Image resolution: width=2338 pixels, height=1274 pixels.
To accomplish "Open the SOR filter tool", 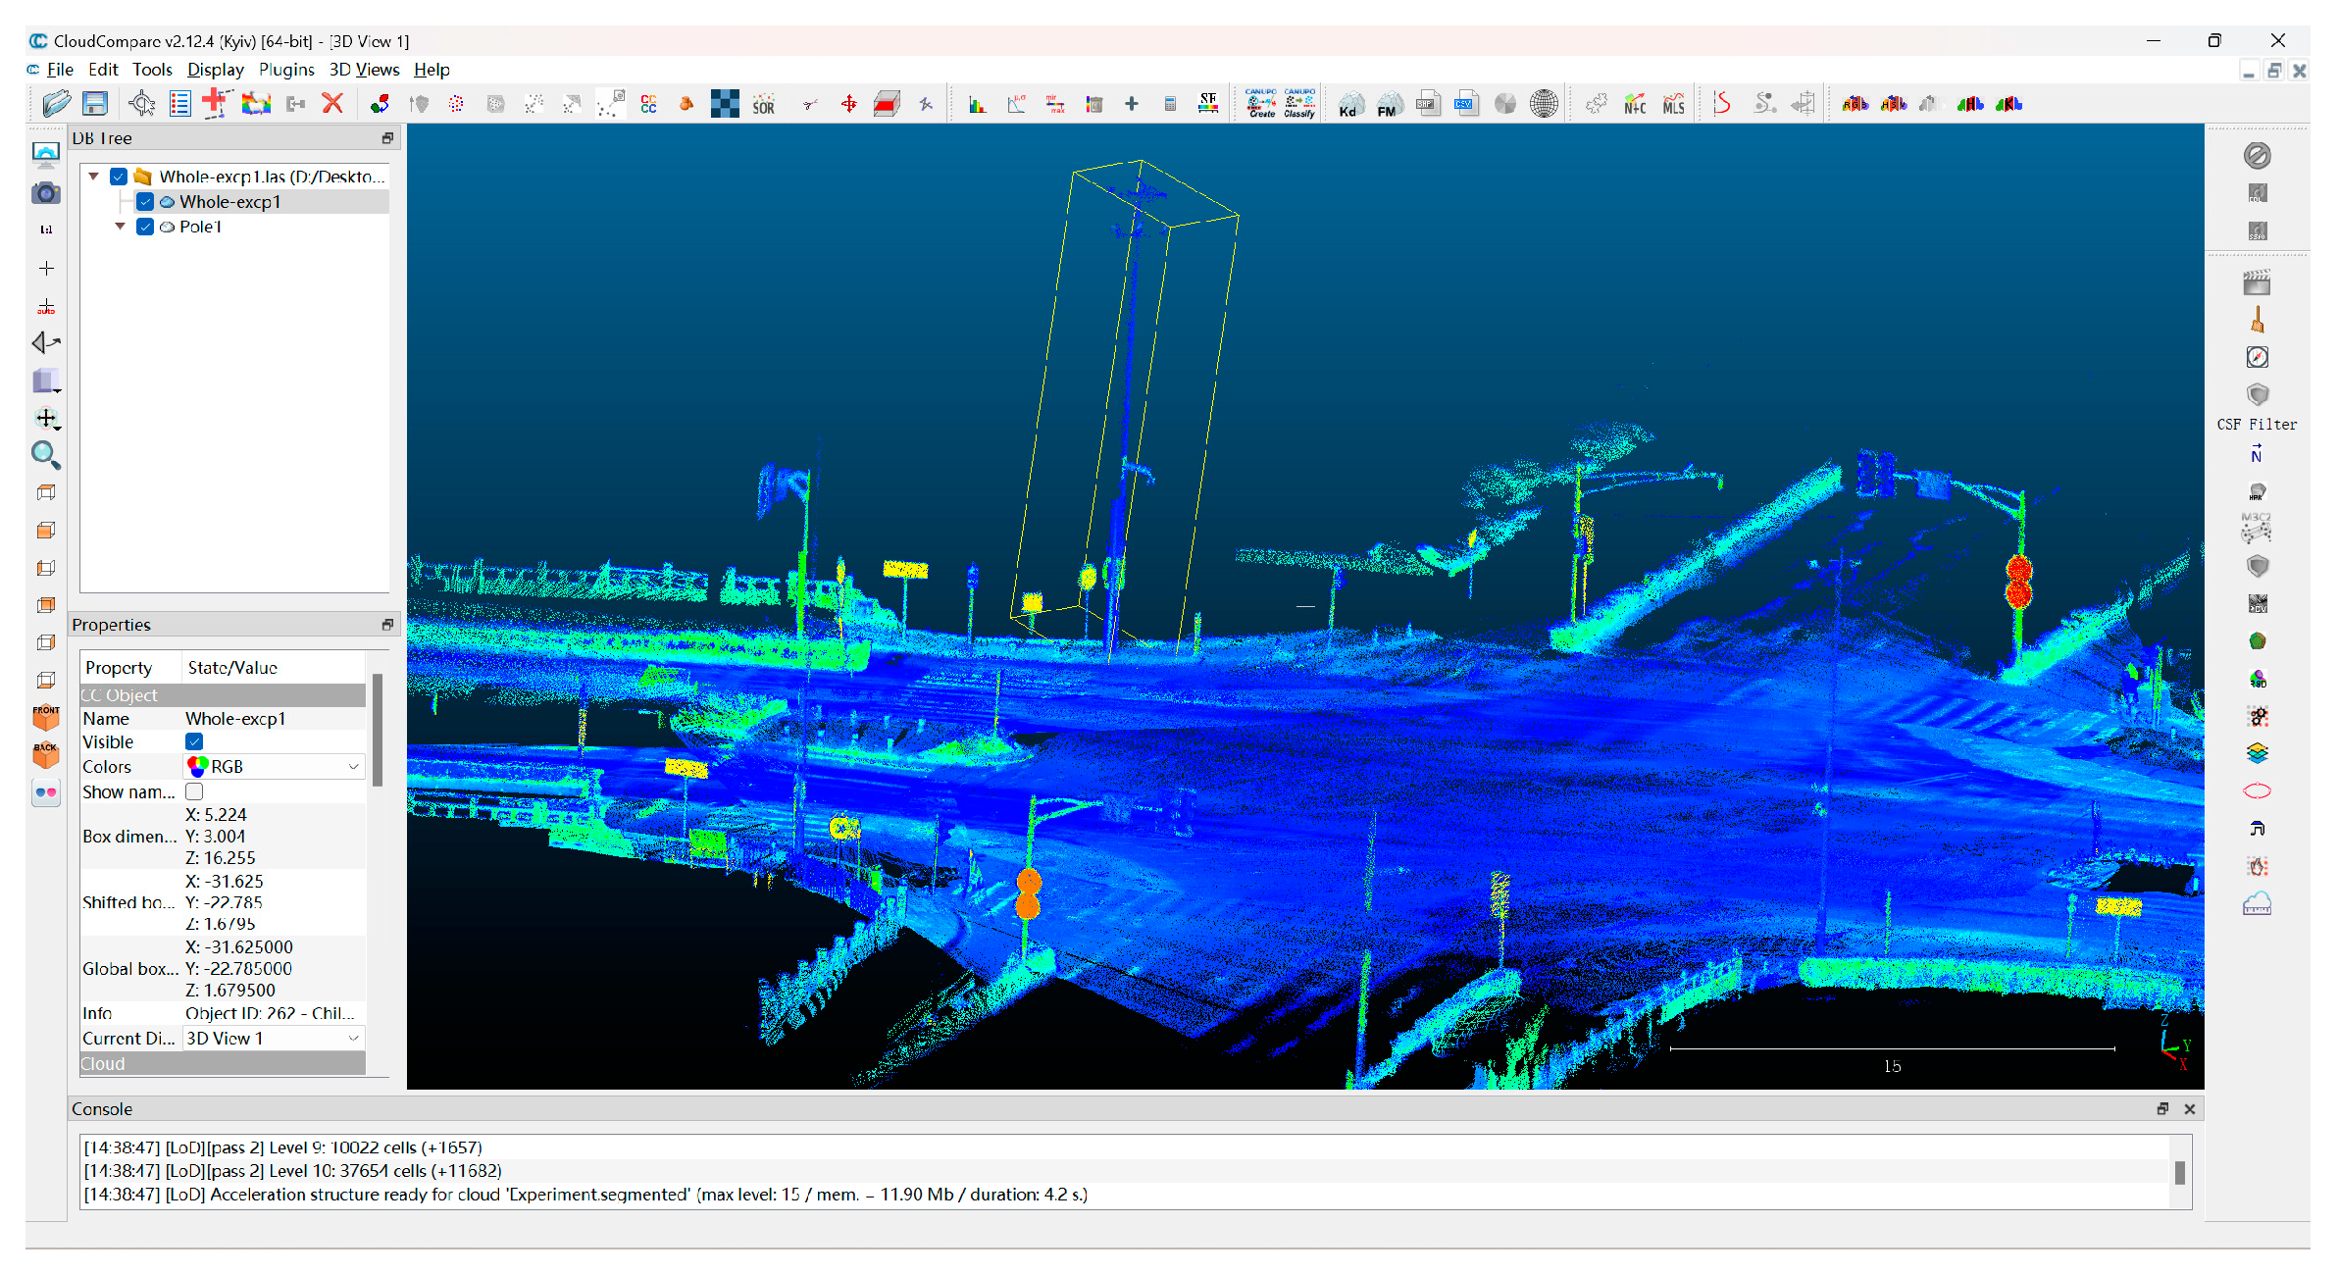I will pos(763,104).
